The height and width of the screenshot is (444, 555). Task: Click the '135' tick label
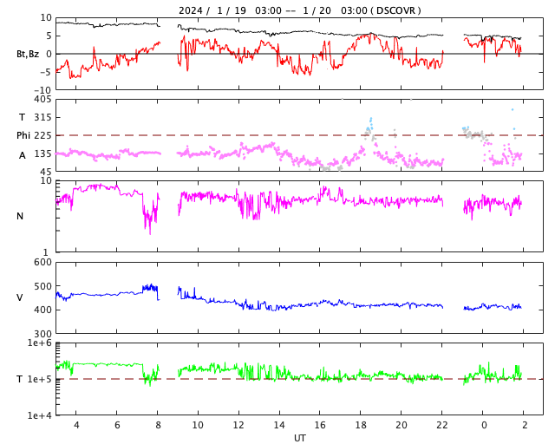click(42, 153)
